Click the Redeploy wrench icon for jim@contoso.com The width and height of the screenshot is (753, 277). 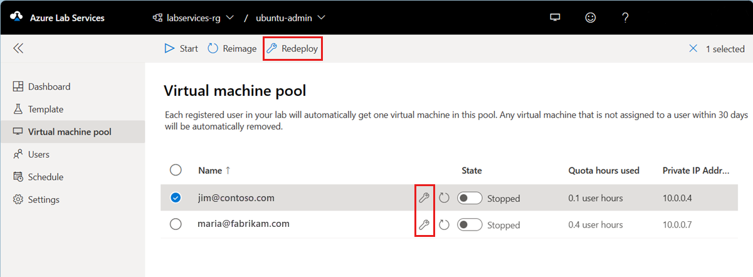tap(424, 198)
